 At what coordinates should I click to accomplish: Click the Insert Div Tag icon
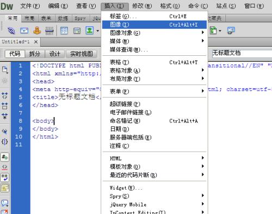pyautogui.click(x=77, y=31)
